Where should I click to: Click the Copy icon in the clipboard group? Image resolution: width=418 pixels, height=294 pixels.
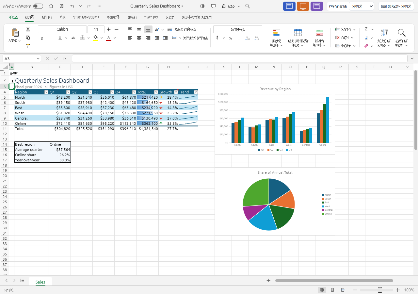coord(28,38)
